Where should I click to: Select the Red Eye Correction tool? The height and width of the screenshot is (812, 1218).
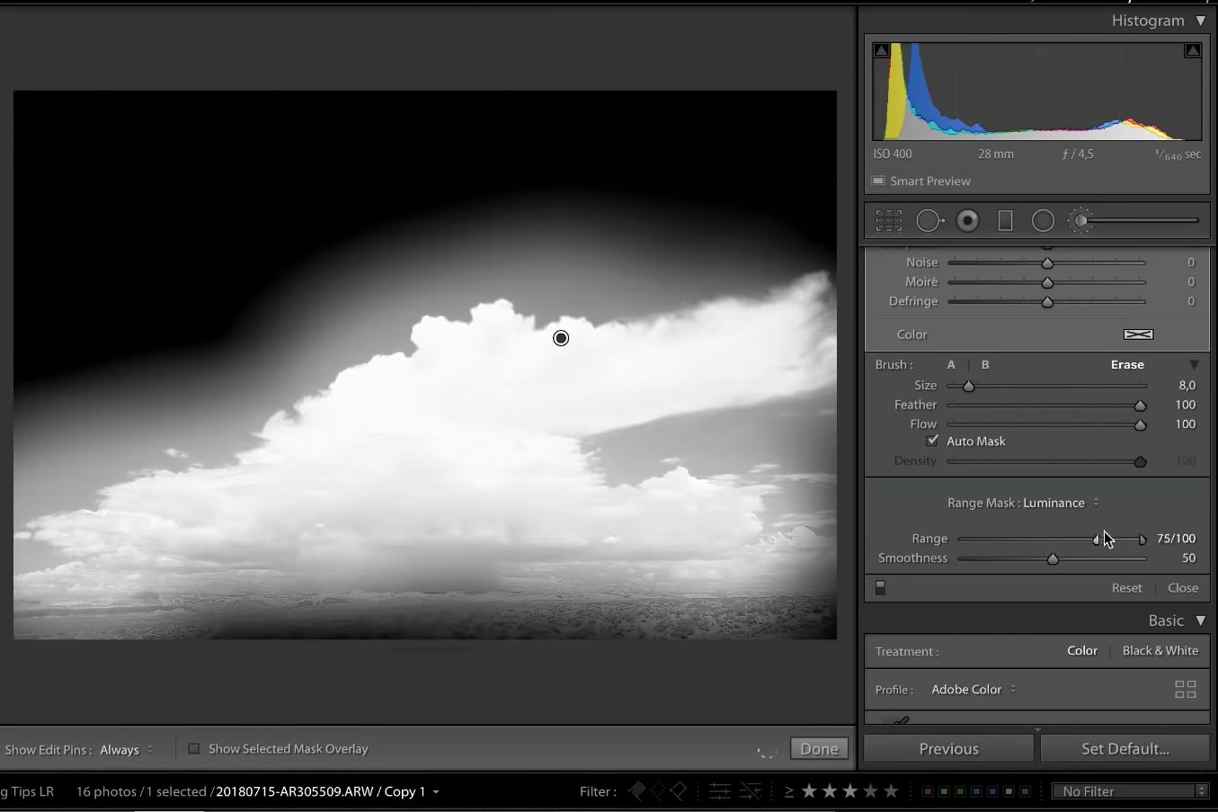pos(968,220)
